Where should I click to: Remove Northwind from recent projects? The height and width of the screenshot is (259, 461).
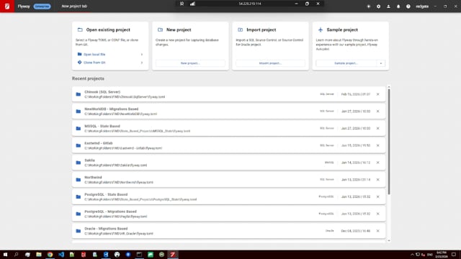(x=377, y=179)
